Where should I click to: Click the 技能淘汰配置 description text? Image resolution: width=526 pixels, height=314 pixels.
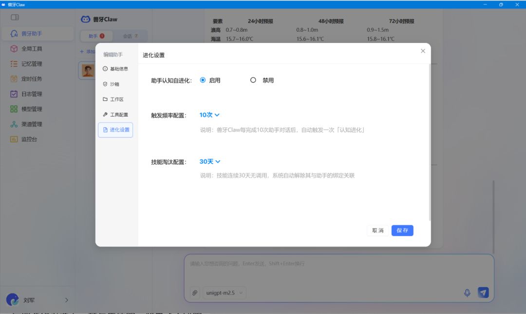(x=277, y=176)
